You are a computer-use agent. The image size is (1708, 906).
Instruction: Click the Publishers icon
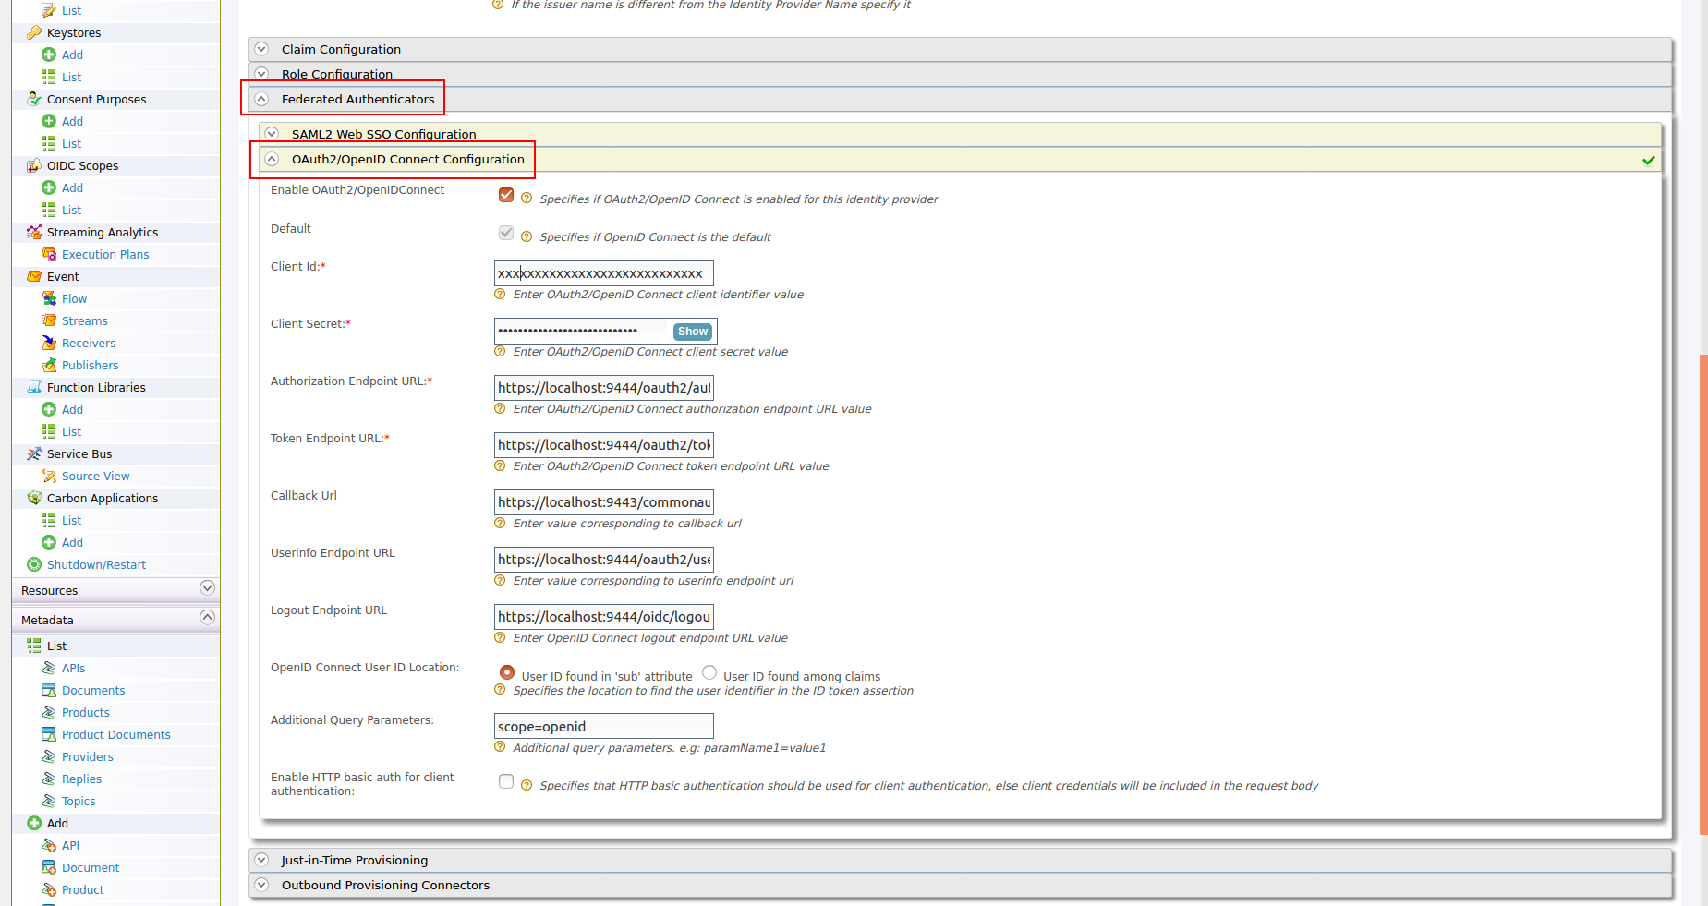[49, 365]
